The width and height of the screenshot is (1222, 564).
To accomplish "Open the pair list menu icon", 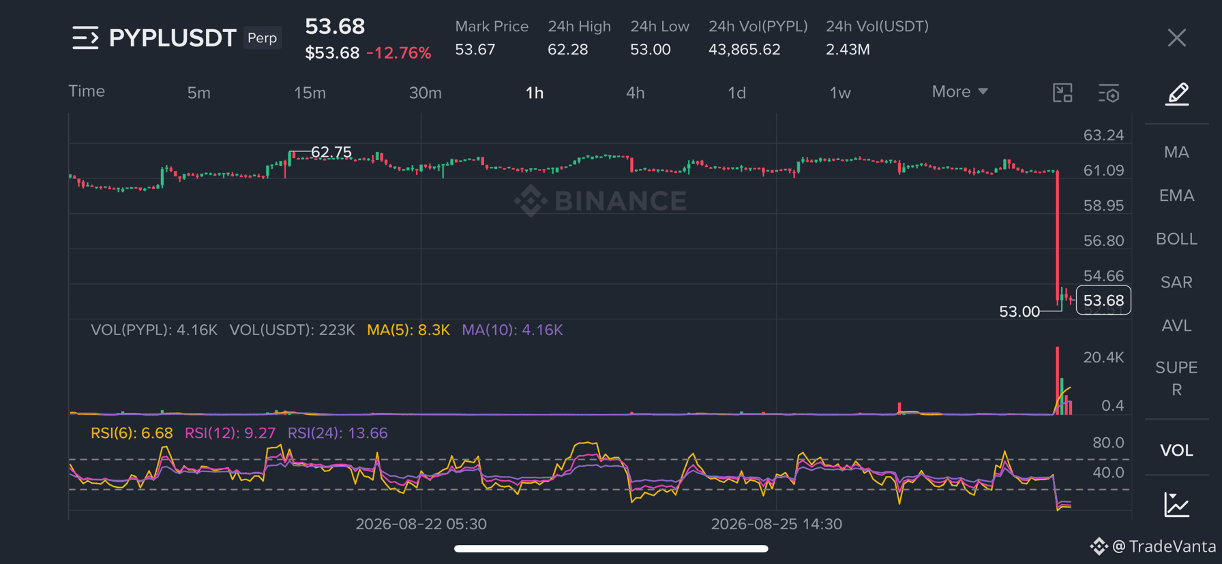I will pos(85,37).
